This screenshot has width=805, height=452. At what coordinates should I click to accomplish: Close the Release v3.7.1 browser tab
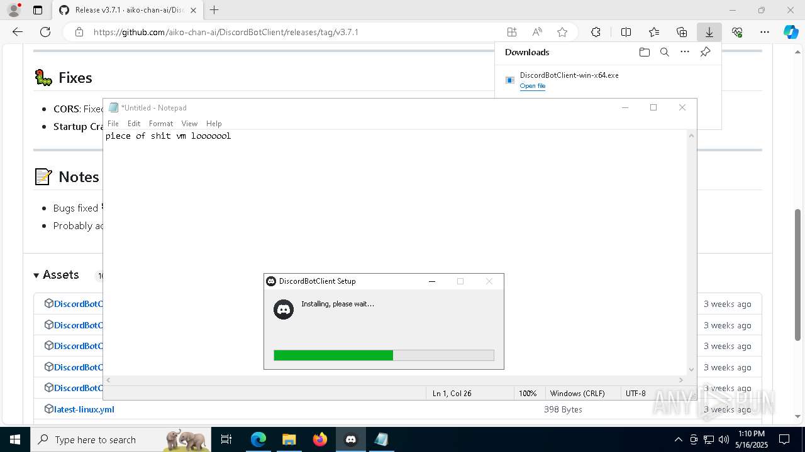pos(193,10)
